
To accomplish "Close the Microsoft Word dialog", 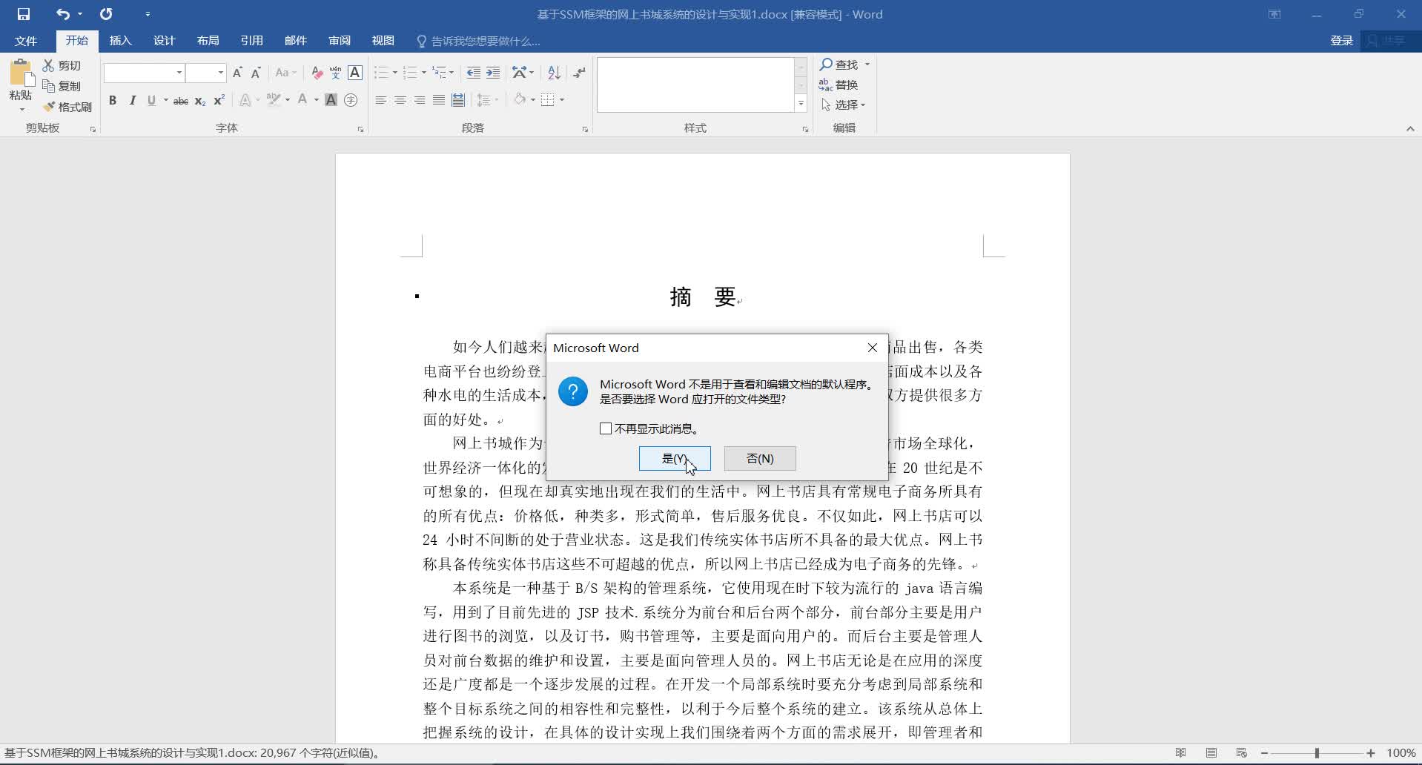I will point(873,348).
